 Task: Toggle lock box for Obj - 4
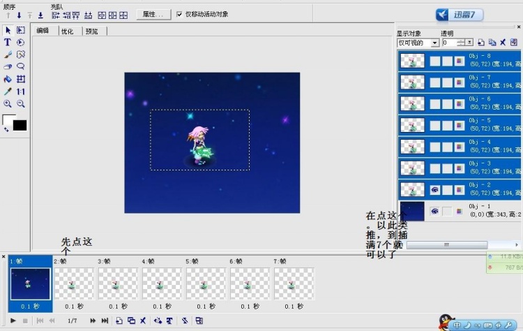tap(447, 147)
